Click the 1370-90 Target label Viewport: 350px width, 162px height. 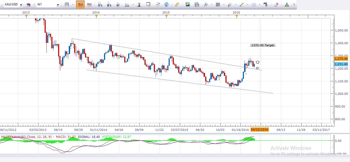point(263,45)
